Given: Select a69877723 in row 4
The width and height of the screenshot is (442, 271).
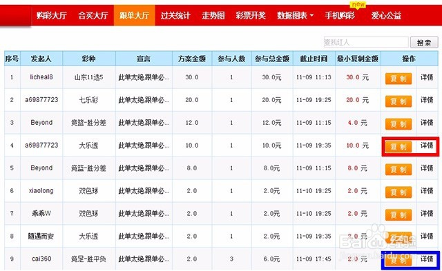Looking at the screenshot, I should 41,145.
